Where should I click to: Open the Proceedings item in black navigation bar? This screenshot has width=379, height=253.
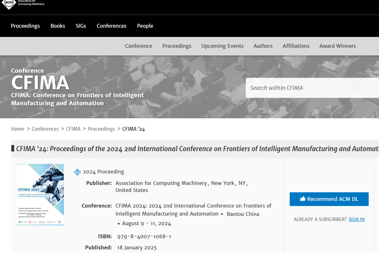pos(25,26)
